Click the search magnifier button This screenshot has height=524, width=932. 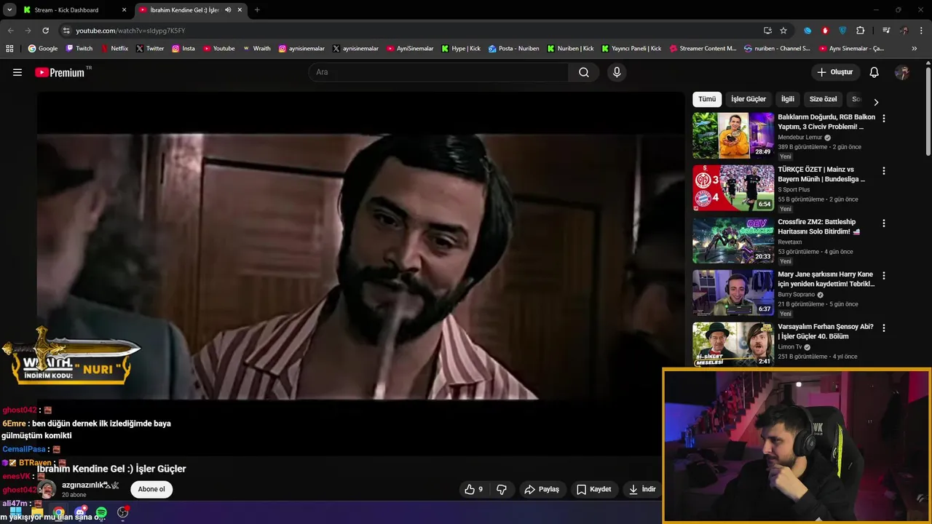tap(584, 72)
